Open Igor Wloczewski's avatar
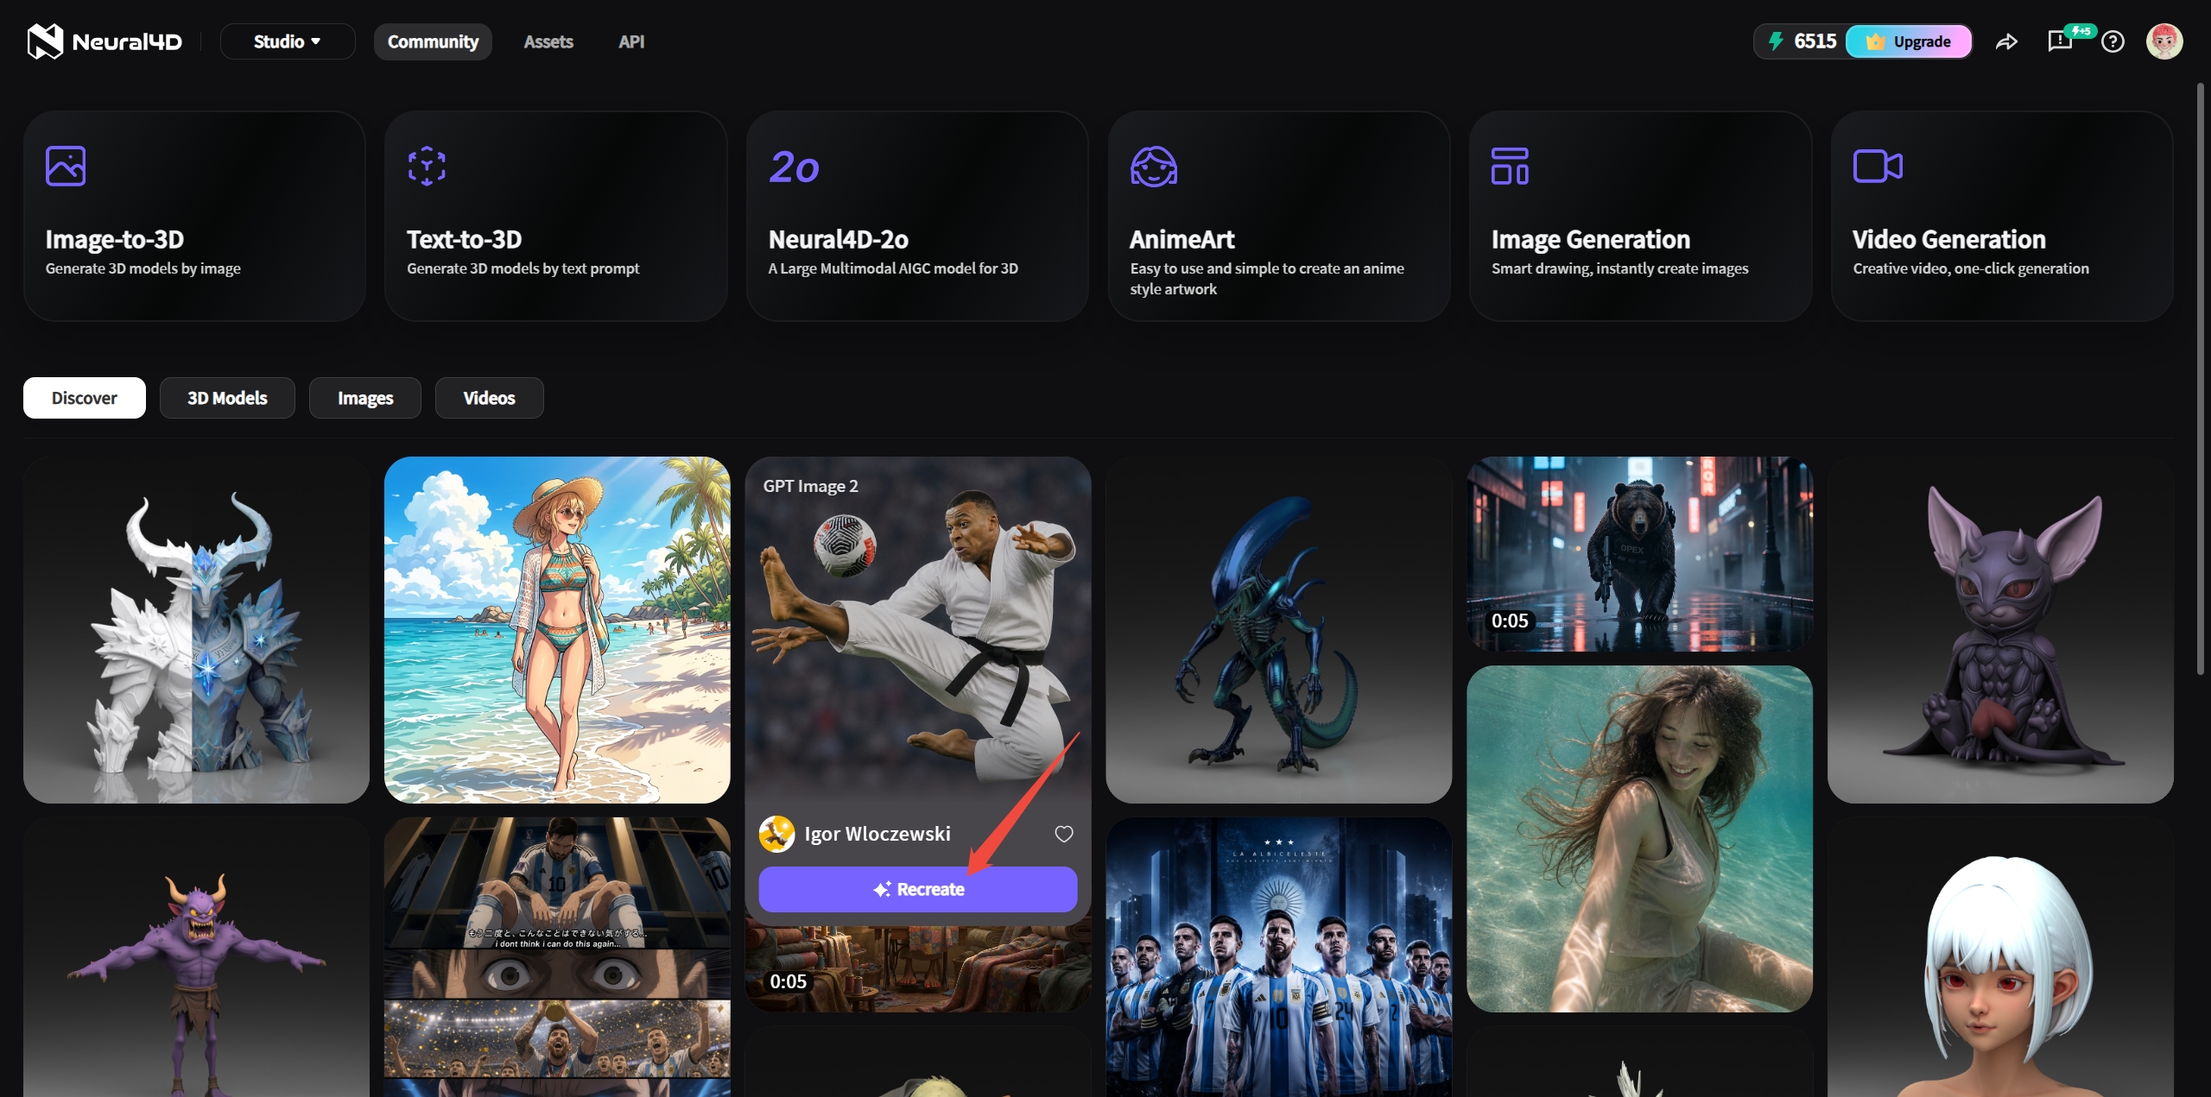Image resolution: width=2211 pixels, height=1097 pixels. click(776, 834)
